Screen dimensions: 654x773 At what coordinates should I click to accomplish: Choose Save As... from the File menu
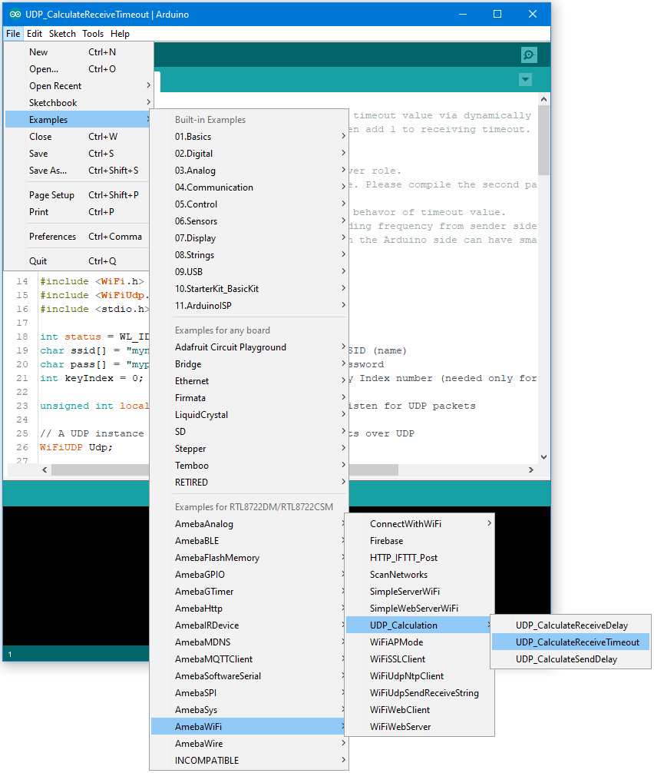point(78,171)
